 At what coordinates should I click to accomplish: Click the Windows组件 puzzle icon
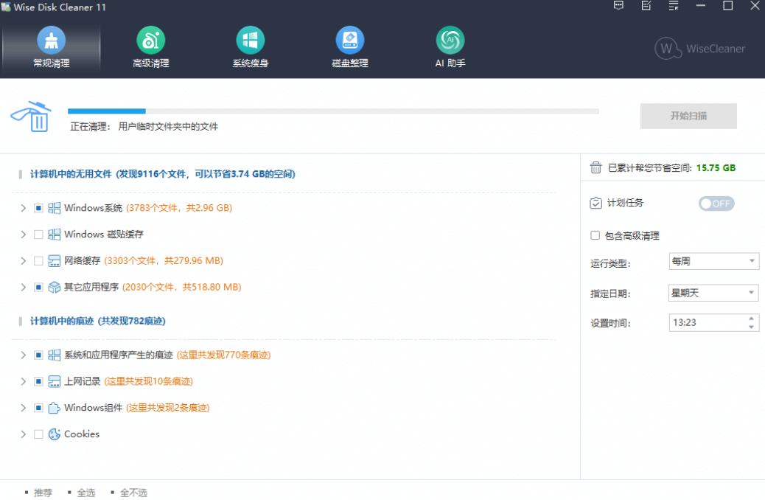click(x=54, y=408)
